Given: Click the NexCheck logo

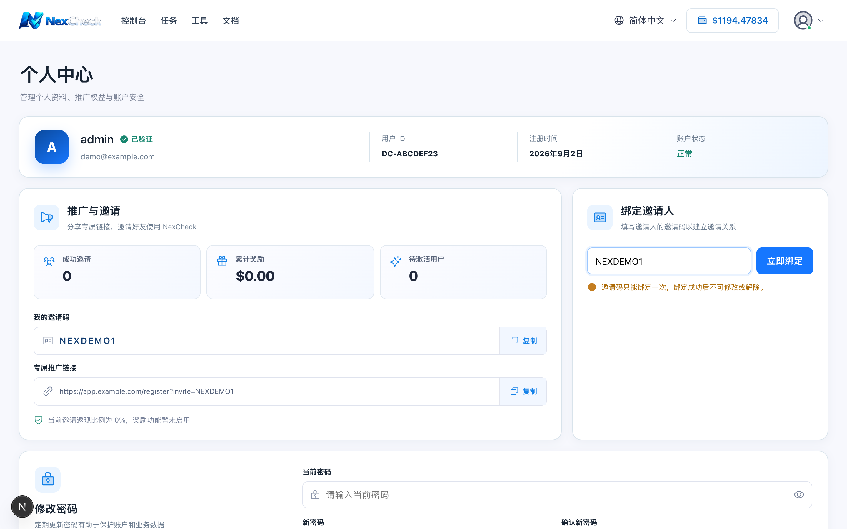Looking at the screenshot, I should 60,20.
